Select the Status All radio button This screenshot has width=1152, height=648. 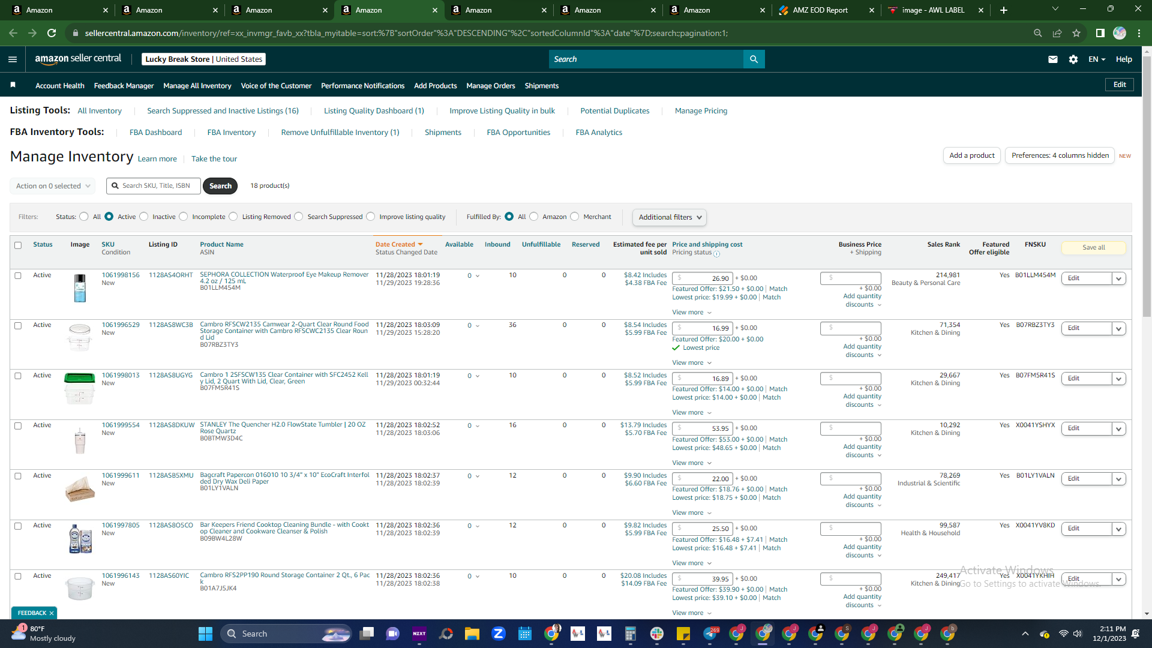point(84,217)
